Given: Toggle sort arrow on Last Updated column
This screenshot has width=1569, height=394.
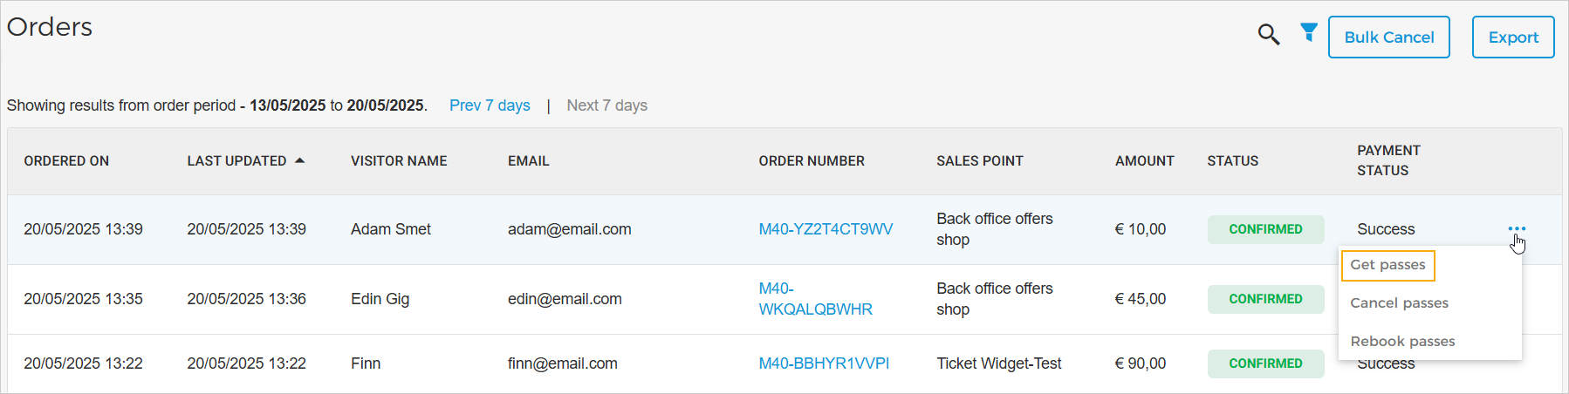Looking at the screenshot, I should 299,160.
